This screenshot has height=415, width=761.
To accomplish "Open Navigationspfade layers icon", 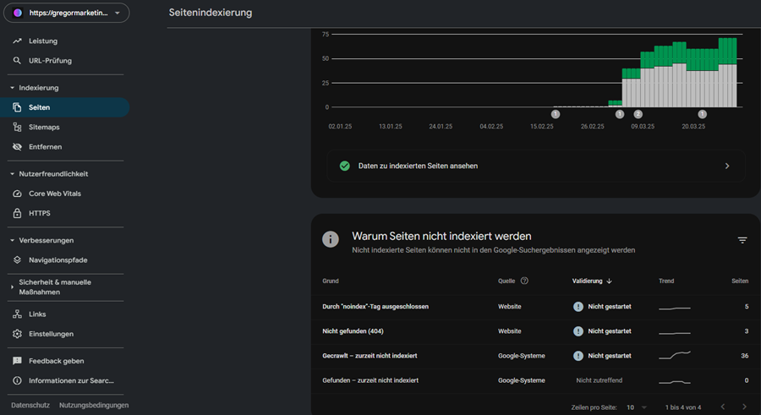I will pos(17,260).
